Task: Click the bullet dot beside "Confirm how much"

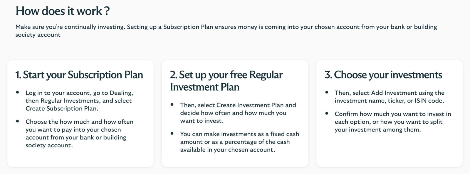Action: click(327, 113)
